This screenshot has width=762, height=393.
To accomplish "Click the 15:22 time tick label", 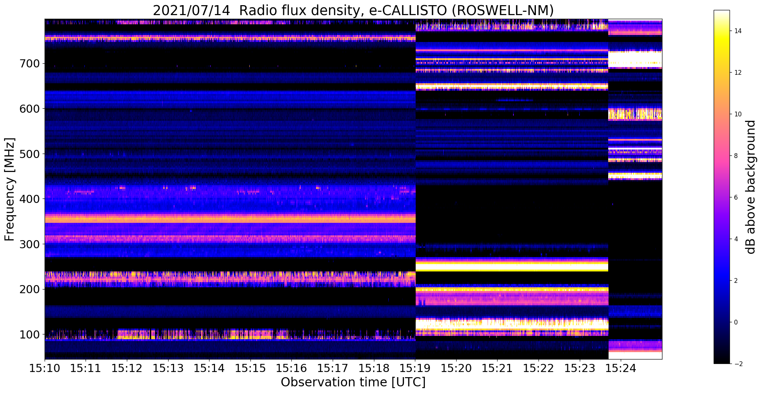I will [x=539, y=368].
